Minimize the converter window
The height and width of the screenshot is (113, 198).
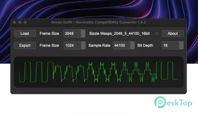[20, 22]
